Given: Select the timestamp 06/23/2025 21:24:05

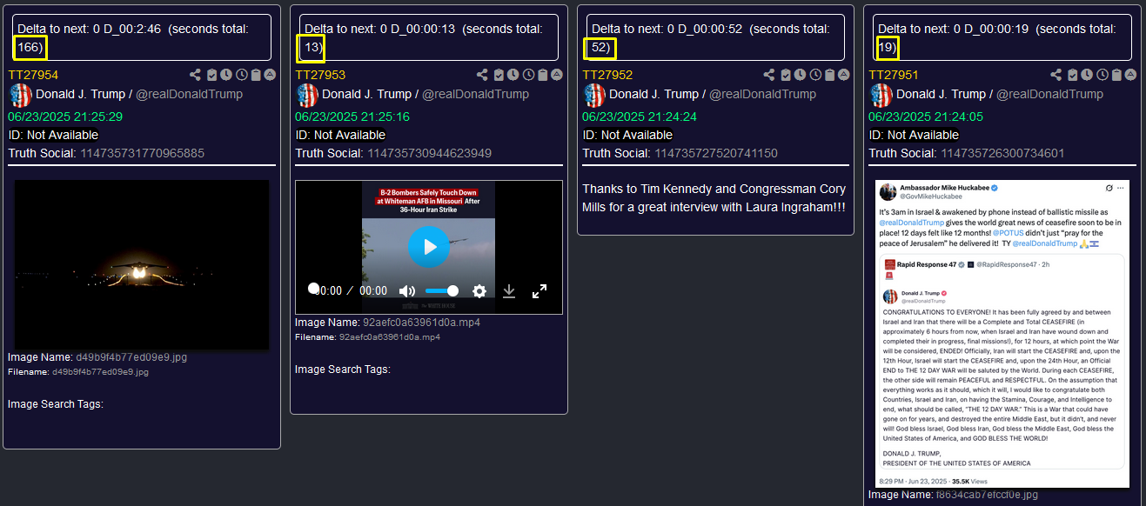Looking at the screenshot, I should pyautogui.click(x=926, y=117).
